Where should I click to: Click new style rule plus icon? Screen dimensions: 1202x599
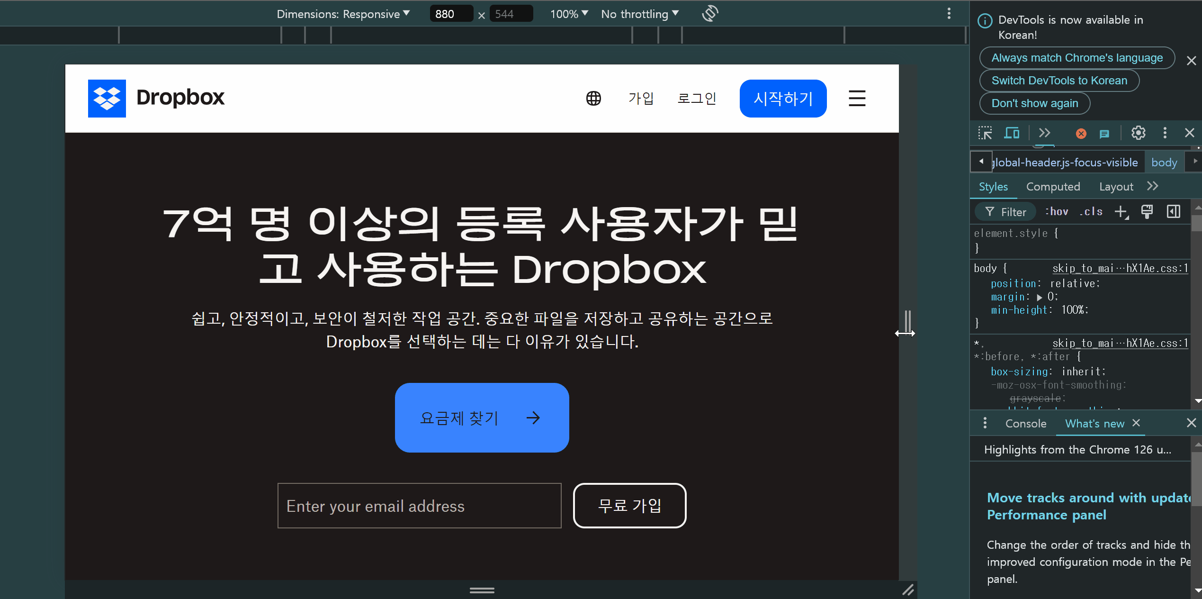click(1121, 212)
